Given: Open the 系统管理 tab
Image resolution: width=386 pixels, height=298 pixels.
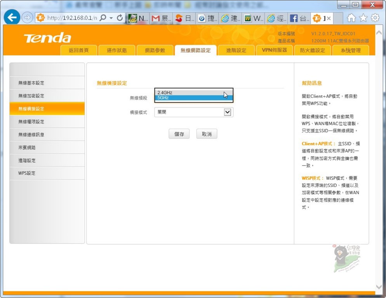Looking at the screenshot, I should pyautogui.click(x=351, y=50).
